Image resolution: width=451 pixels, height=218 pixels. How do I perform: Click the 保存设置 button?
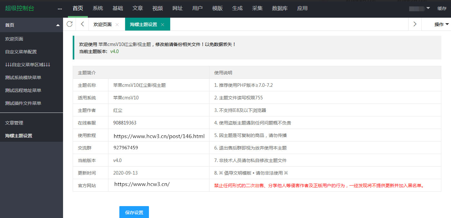coord(134,212)
